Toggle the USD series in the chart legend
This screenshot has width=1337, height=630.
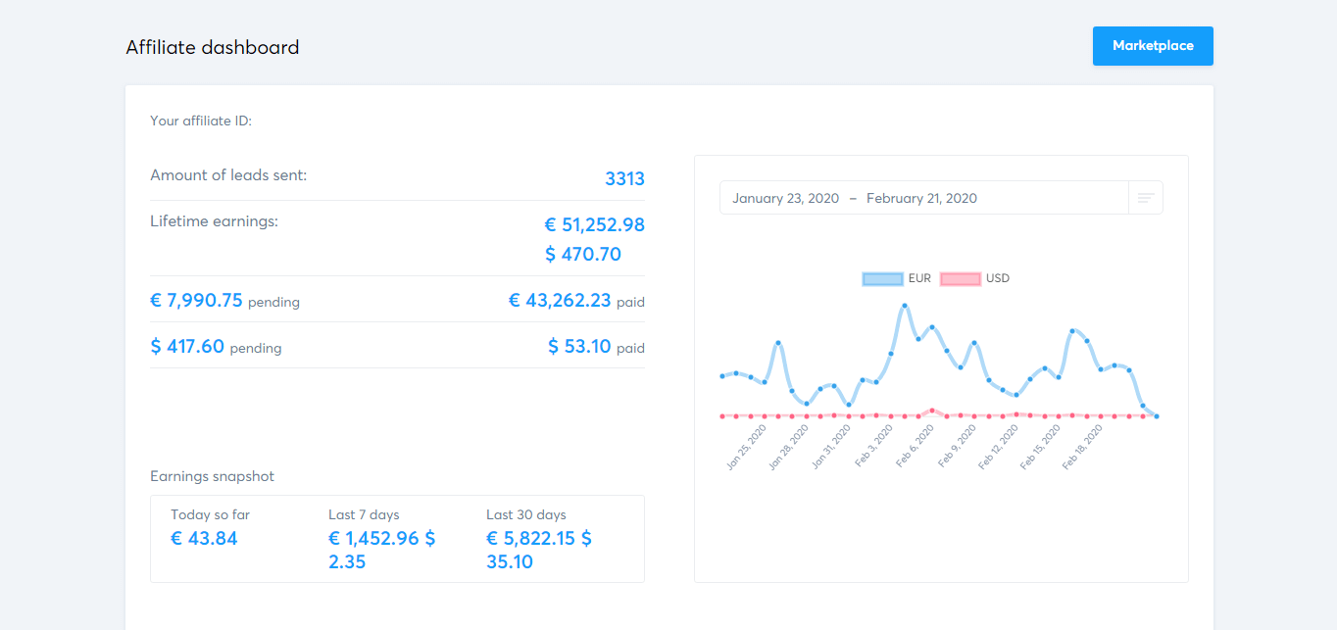pyautogui.click(x=997, y=278)
